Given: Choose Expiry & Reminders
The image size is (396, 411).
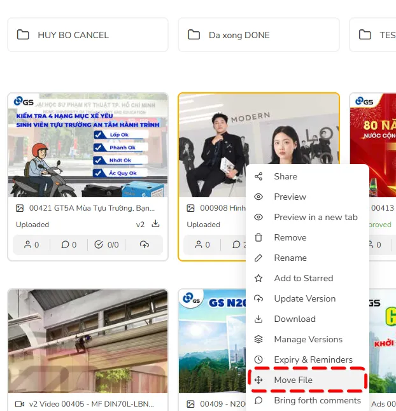Looking at the screenshot, I should tap(308, 359).
